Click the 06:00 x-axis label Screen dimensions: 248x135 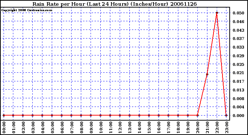click(62, 127)
